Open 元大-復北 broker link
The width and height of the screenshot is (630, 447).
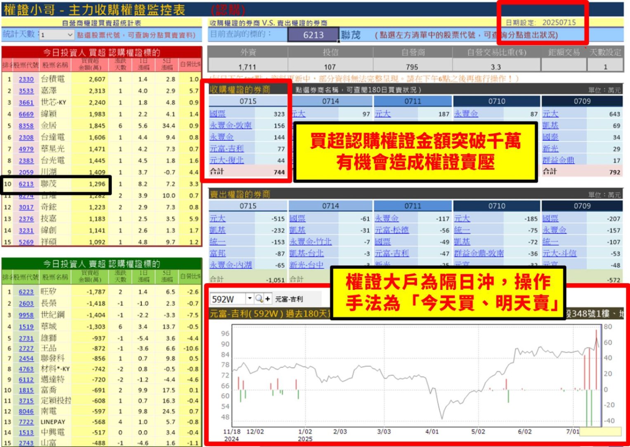coord(227,160)
